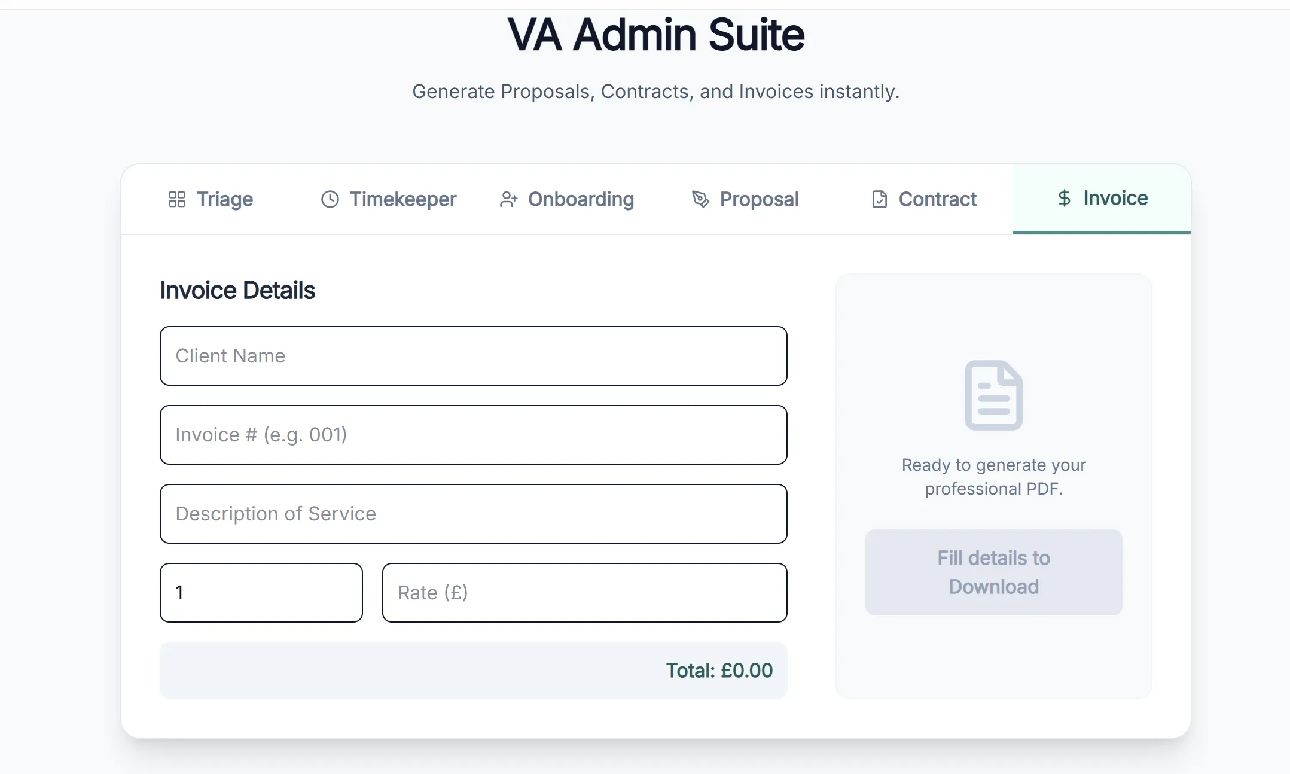The image size is (1290, 774).
Task: Open the Contract tab
Action: pos(923,199)
